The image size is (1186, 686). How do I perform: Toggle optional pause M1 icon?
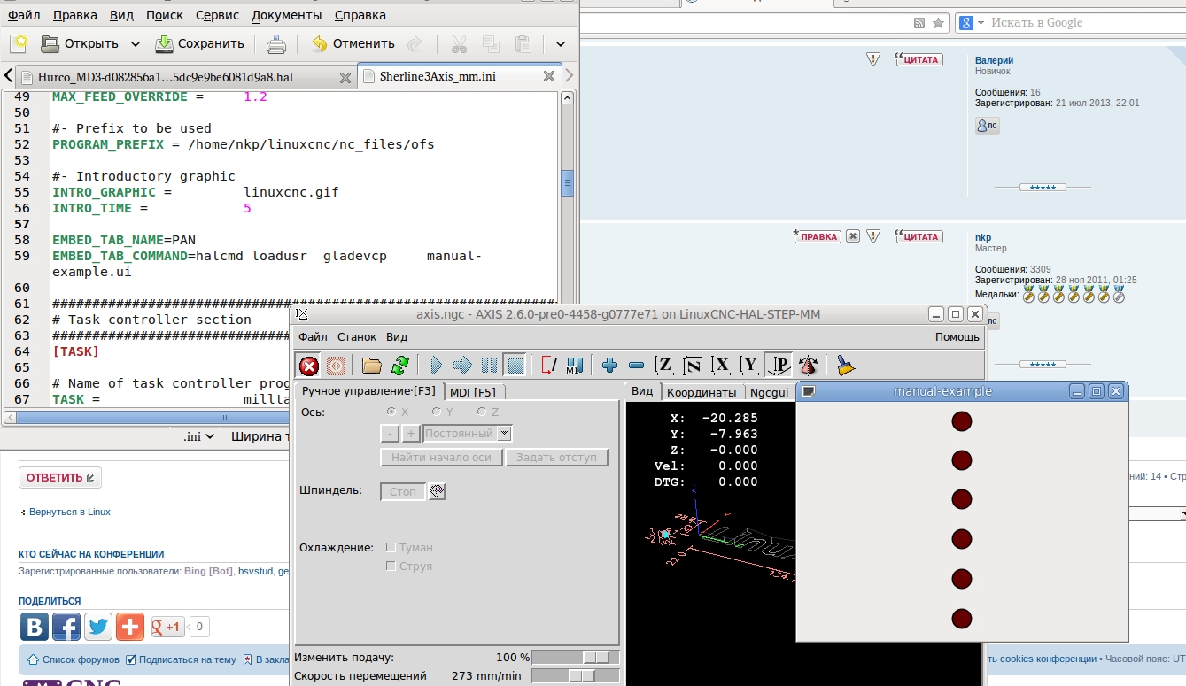pos(575,366)
